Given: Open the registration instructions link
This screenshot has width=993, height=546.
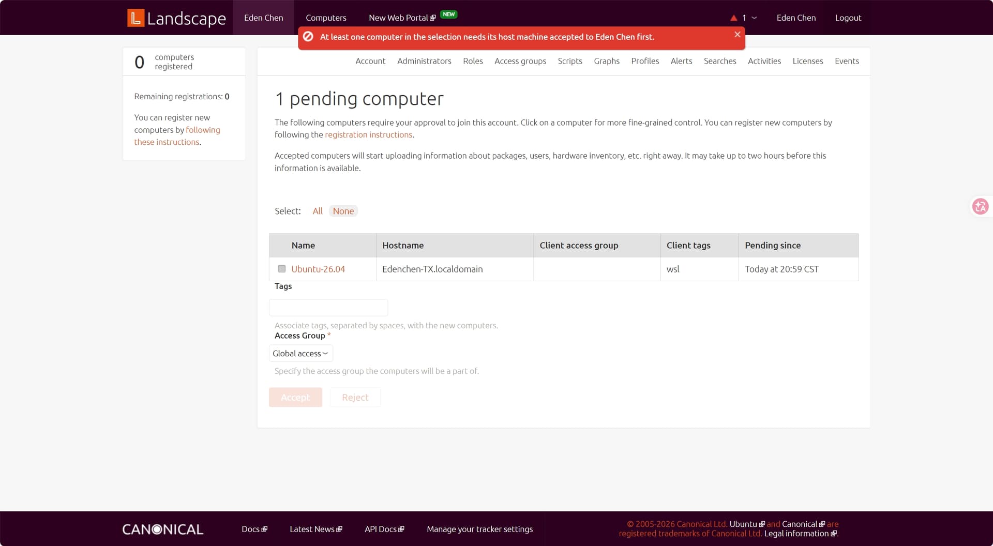Looking at the screenshot, I should (x=368, y=134).
